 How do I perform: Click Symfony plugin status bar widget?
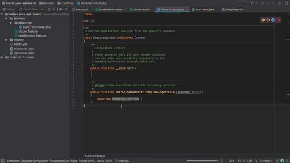coord(266,161)
